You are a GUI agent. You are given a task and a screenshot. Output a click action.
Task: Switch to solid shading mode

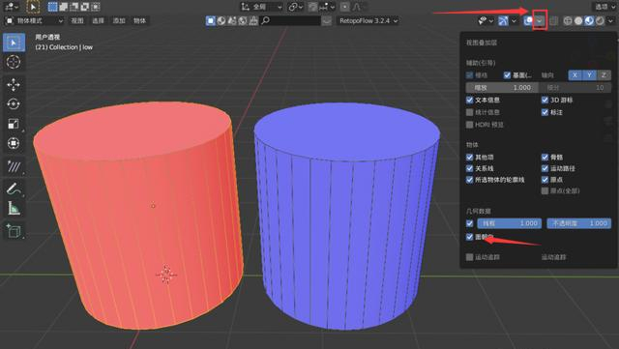click(578, 20)
